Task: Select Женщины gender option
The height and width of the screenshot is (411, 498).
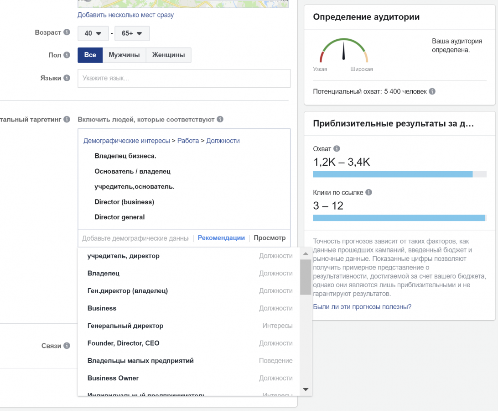Action: (169, 55)
